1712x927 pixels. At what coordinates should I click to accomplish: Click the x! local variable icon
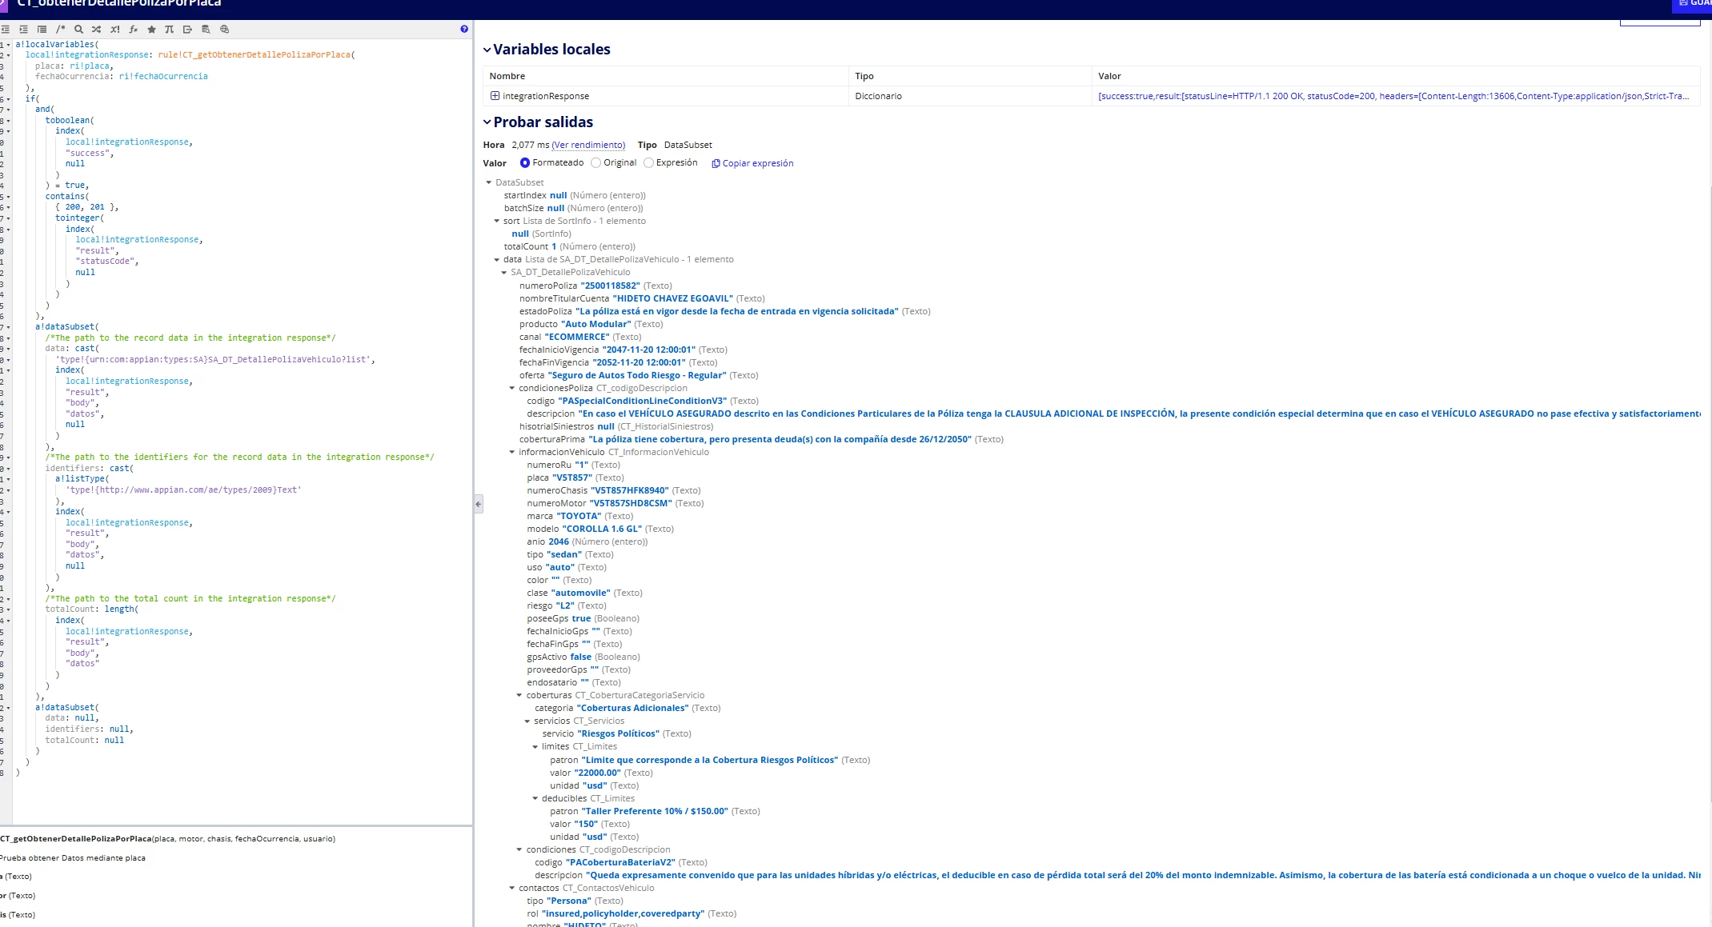point(115,29)
